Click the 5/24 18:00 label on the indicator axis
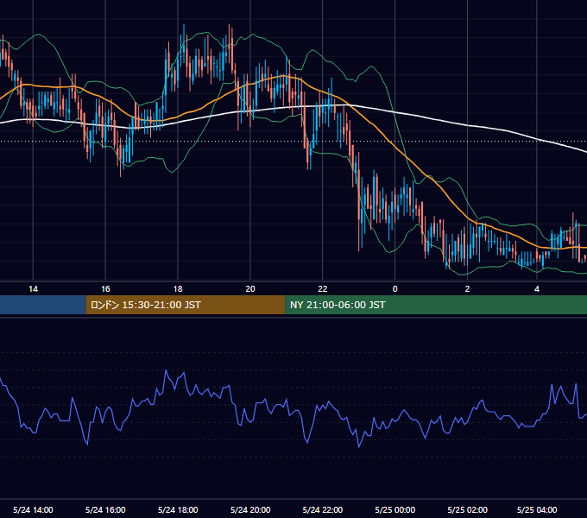587x518 pixels. point(178,509)
